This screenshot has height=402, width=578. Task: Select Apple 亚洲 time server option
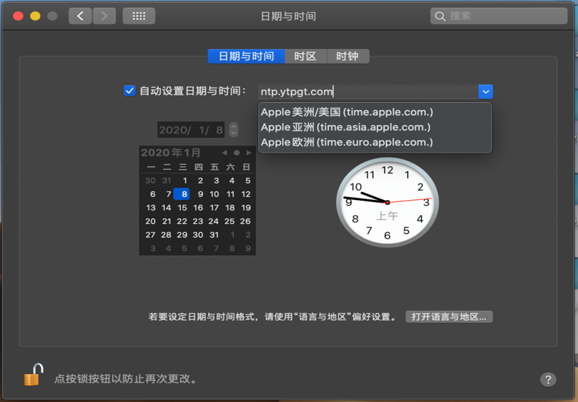point(345,127)
